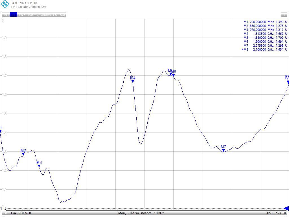Pick the M6 marker triangle on the trace

(x=174, y=75)
